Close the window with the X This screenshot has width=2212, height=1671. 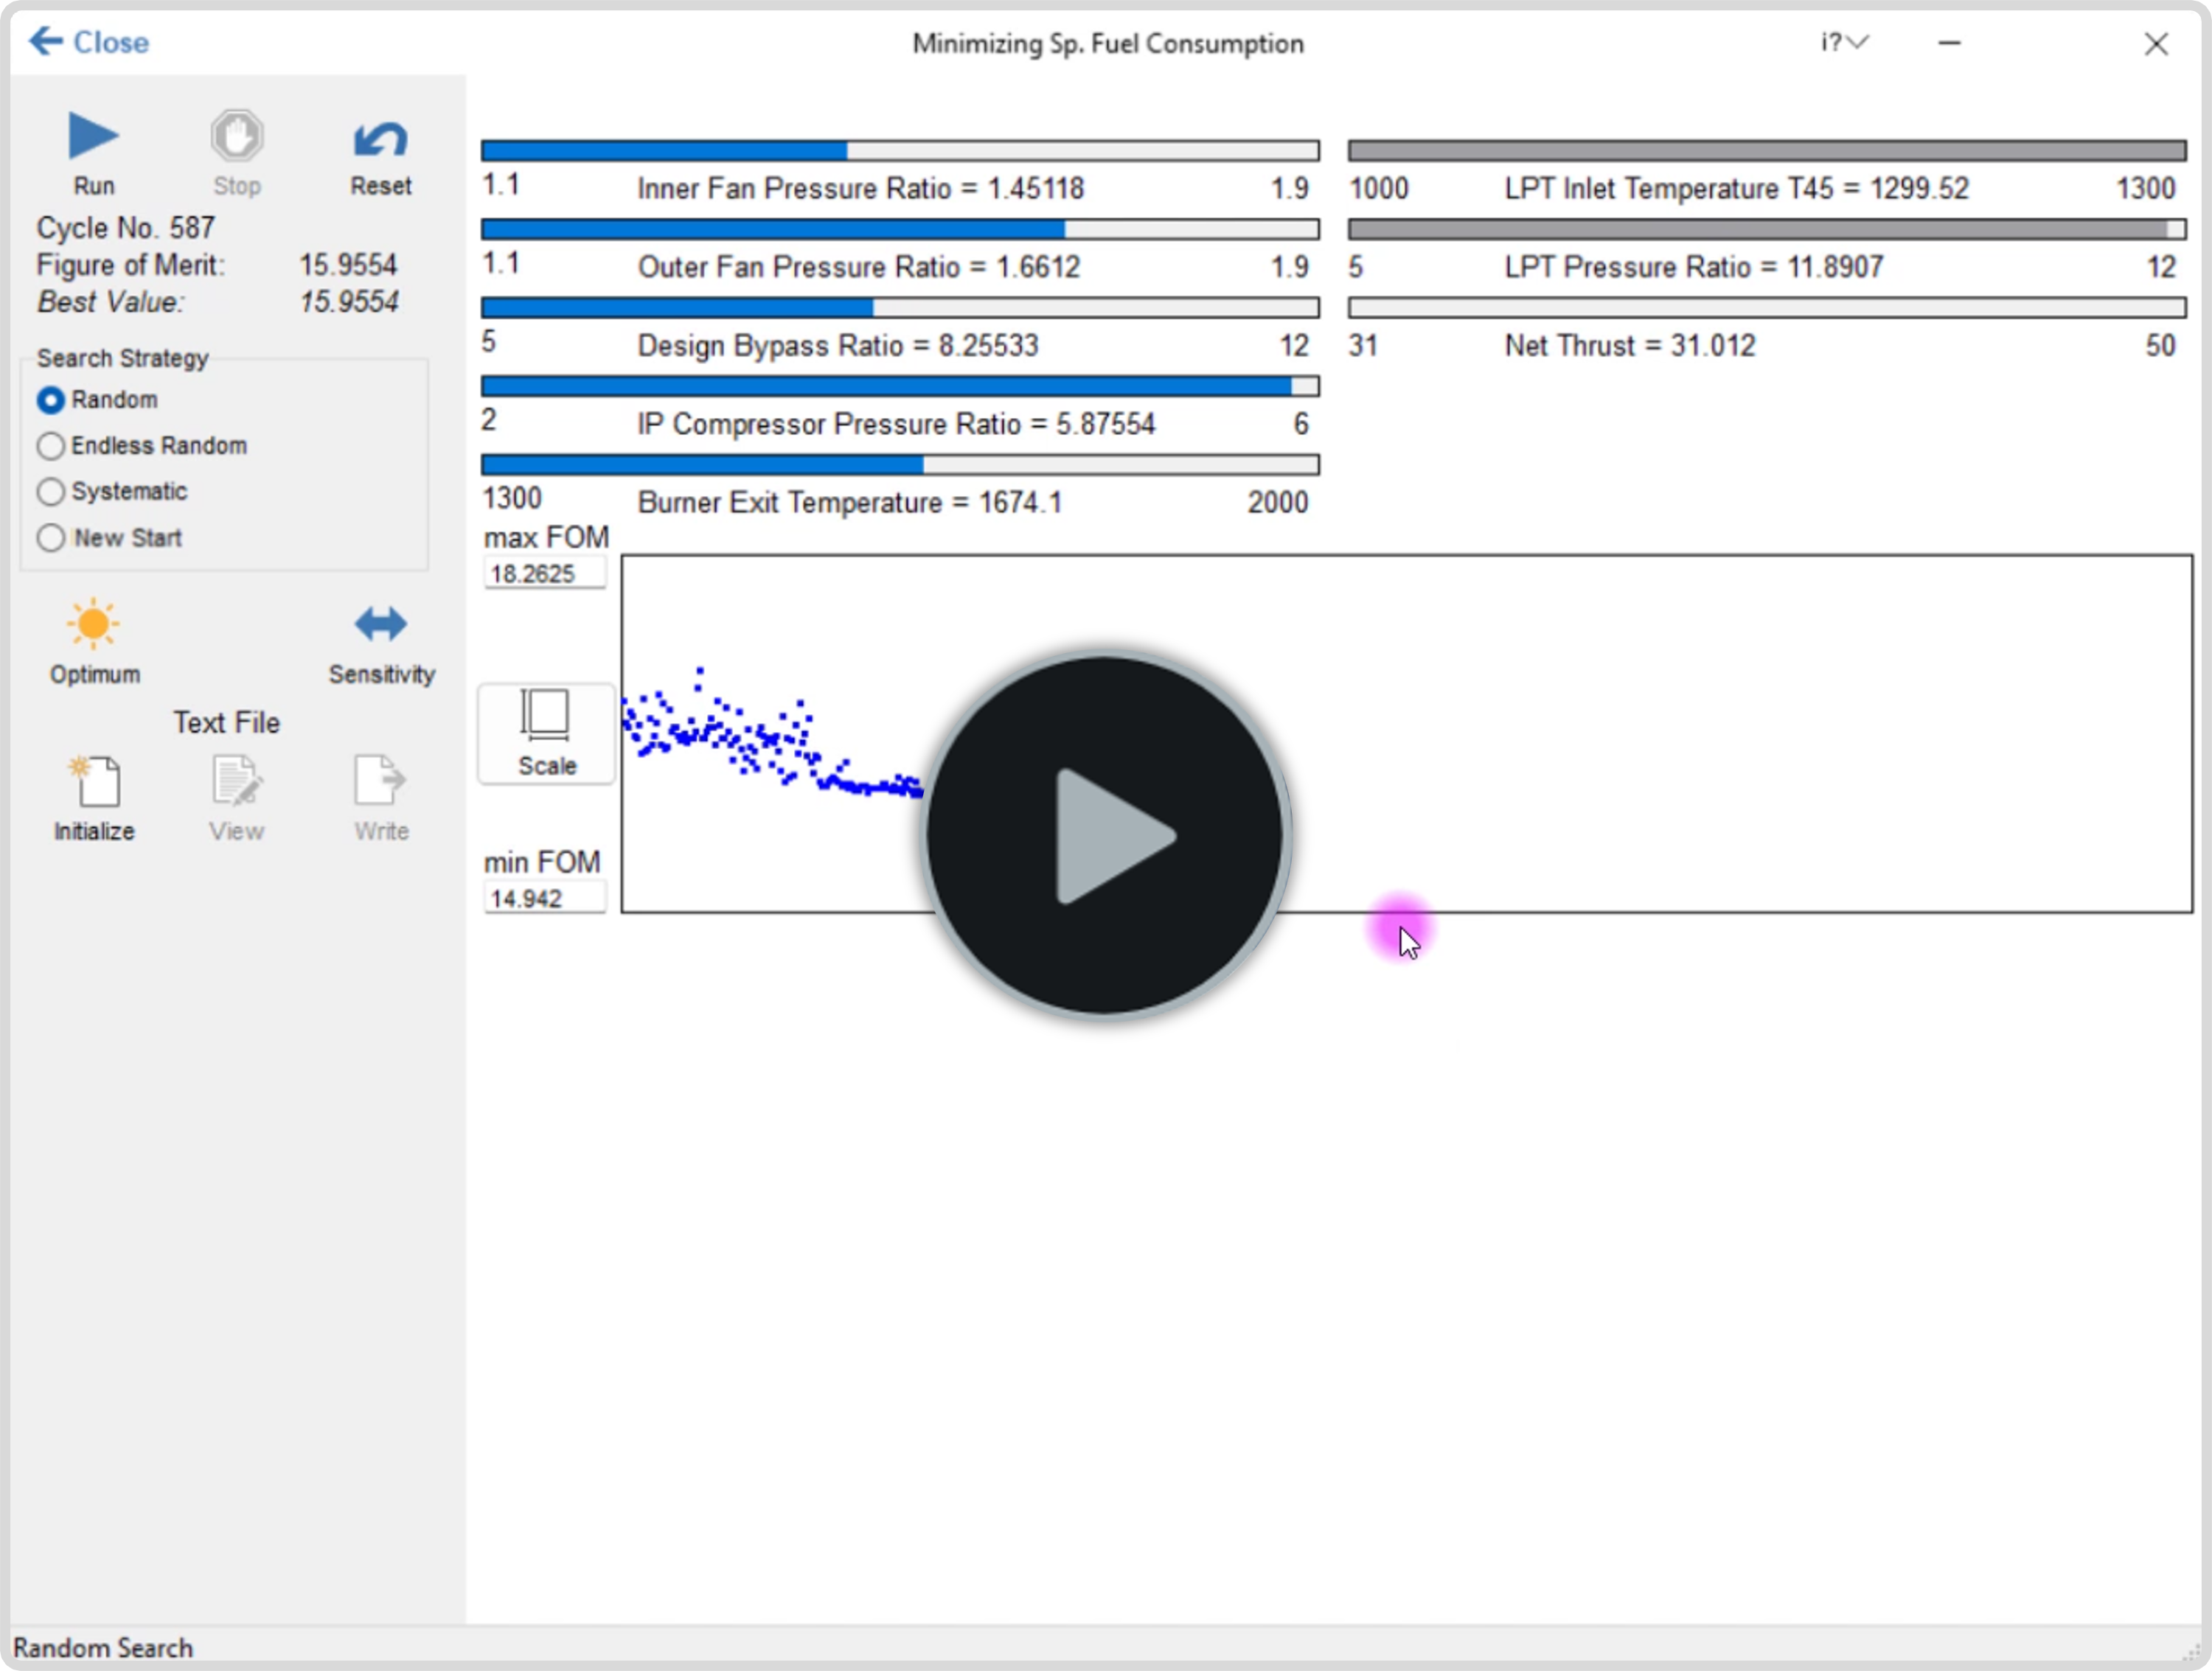[2156, 43]
